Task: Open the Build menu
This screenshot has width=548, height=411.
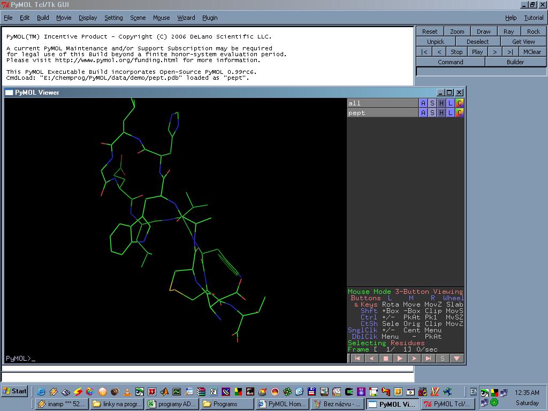Action: pos(43,18)
